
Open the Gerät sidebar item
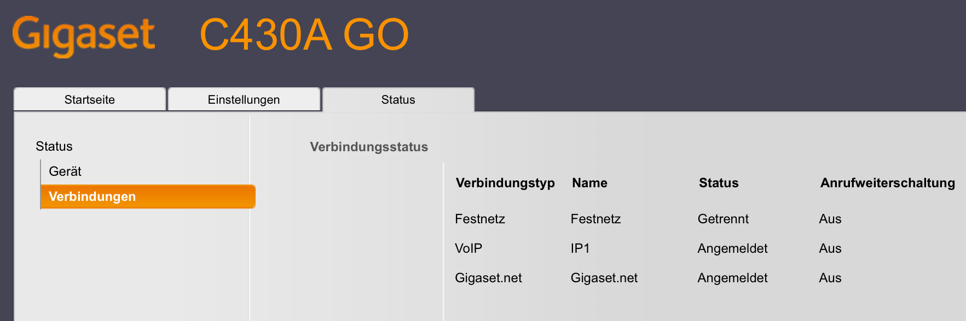tap(65, 171)
